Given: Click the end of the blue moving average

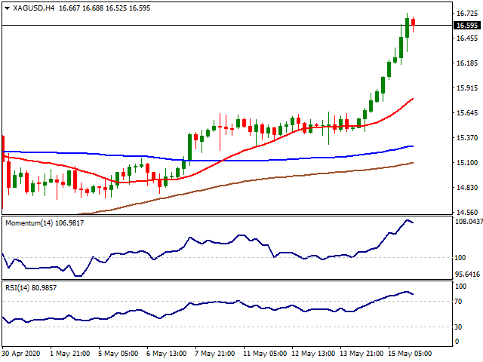Looking at the screenshot, I should point(413,146).
